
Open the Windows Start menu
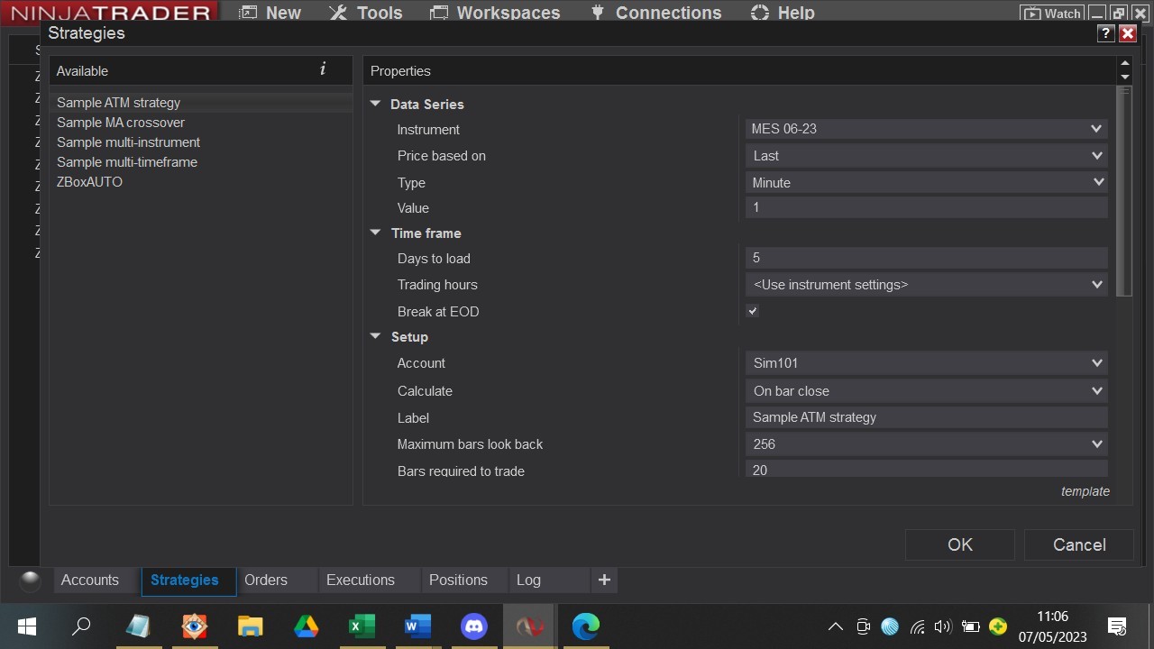pos(26,626)
